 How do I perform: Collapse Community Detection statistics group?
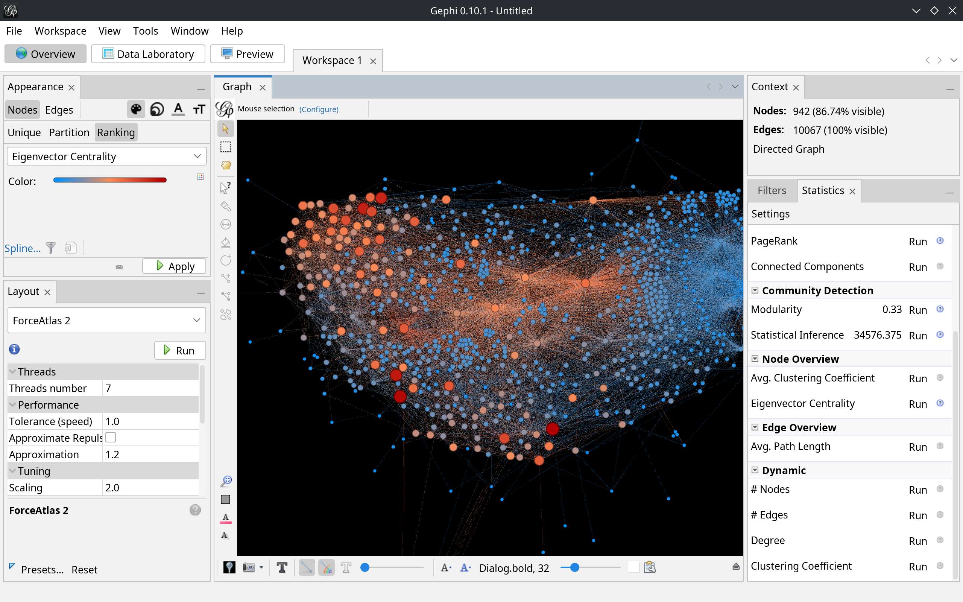pyautogui.click(x=755, y=290)
